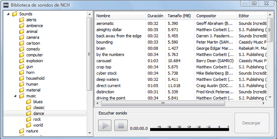Select the 'cyber stock' sound

click(181, 73)
